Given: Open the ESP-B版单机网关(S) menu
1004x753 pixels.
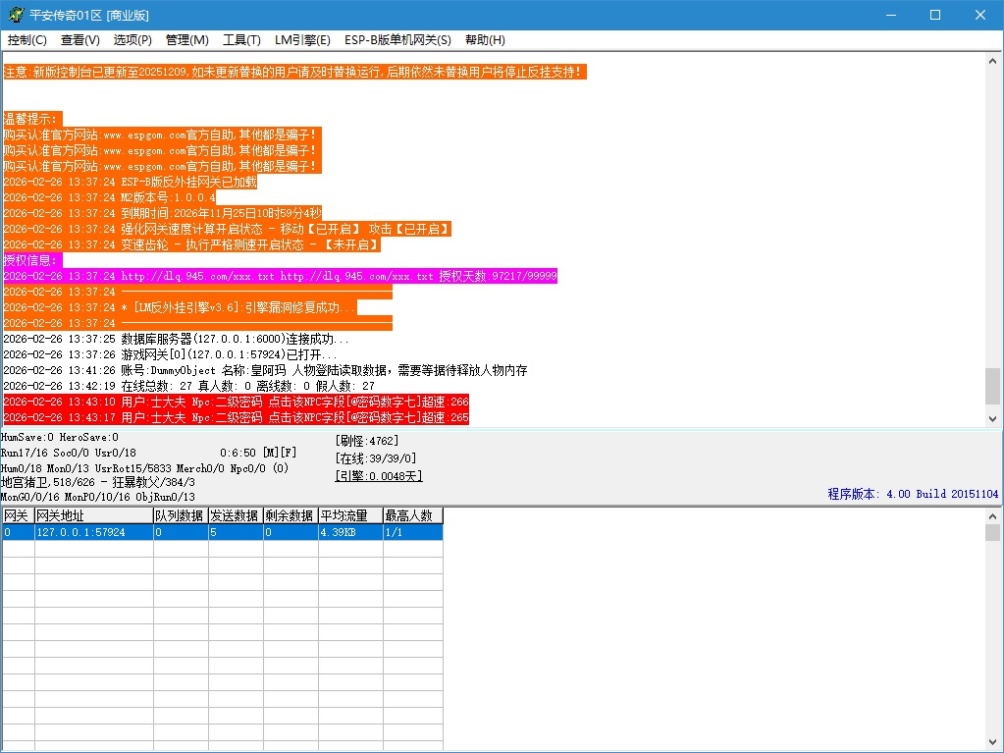Looking at the screenshot, I should (x=397, y=40).
